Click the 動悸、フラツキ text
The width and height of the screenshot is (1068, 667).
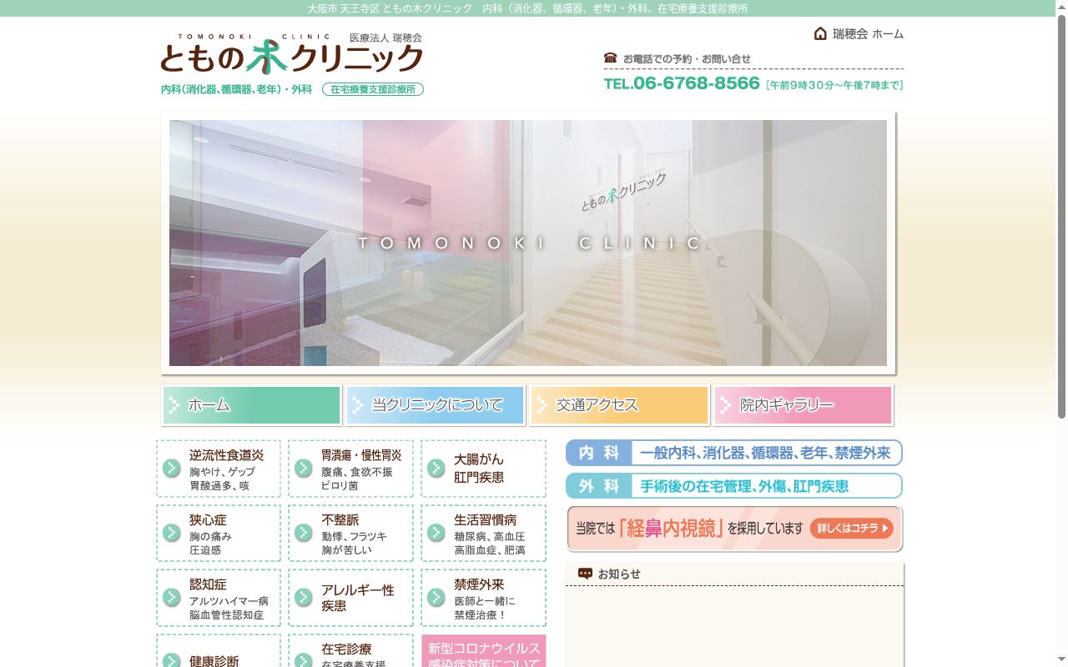pyautogui.click(x=354, y=537)
